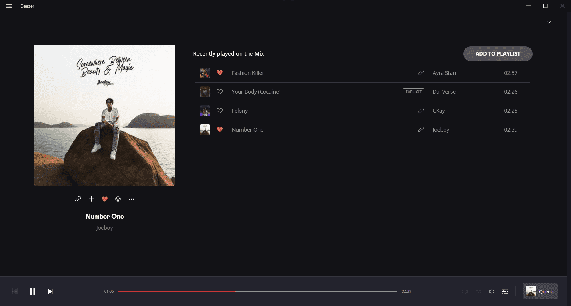Open the Ayra Starr artist link
The height and width of the screenshot is (306, 571).
coord(445,73)
